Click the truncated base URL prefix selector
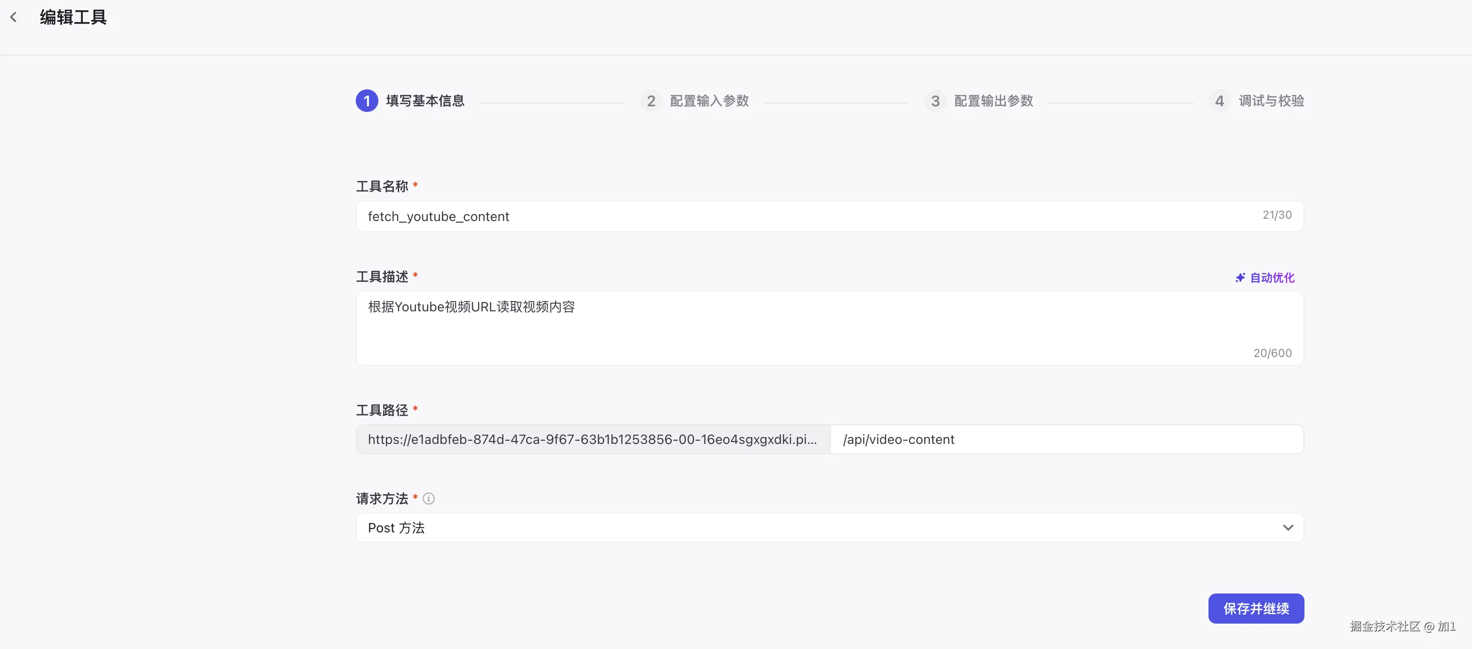 592,439
